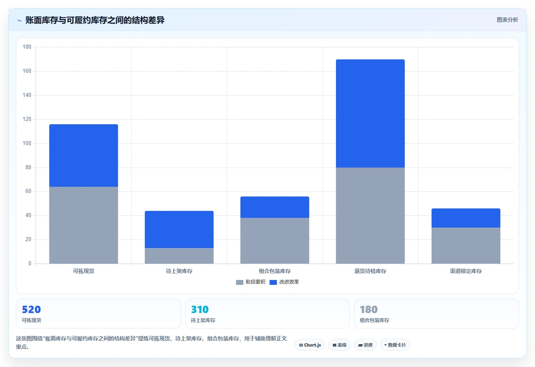The image size is (535, 367).
Task: Click the blue segment of the 退货待检库存 bar
Action: pos(370,113)
